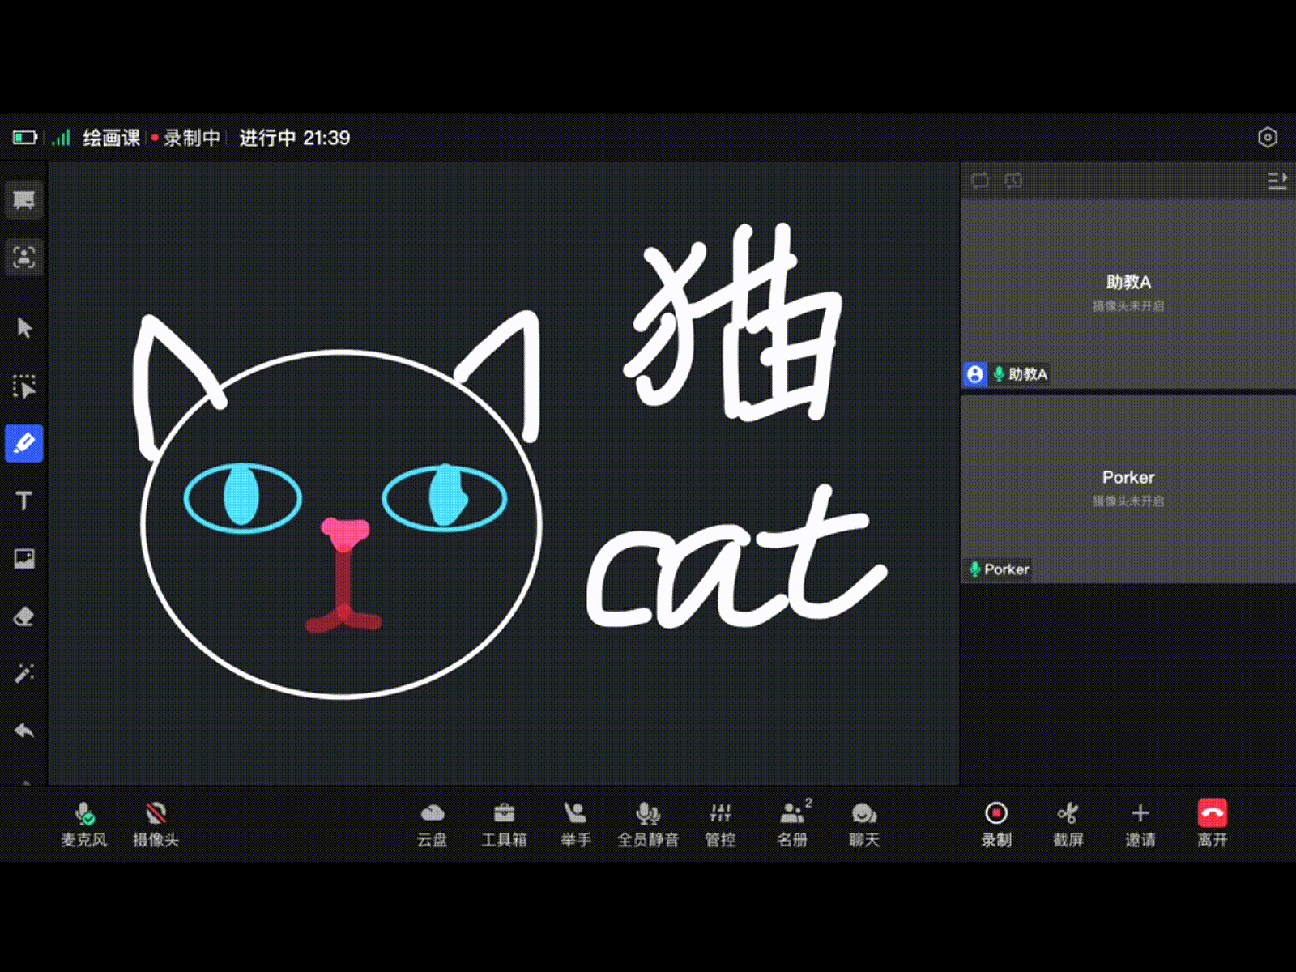
Task: Open settings hexagon icon at top right
Action: [x=1268, y=138]
